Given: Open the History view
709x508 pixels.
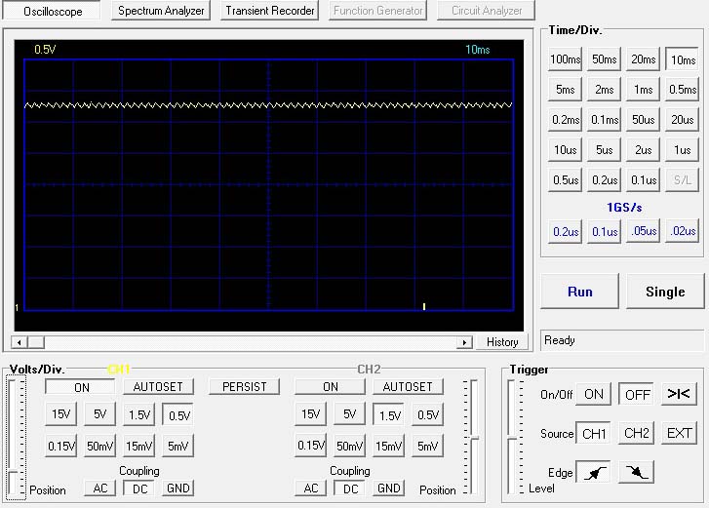Looking at the screenshot, I should pyautogui.click(x=502, y=342).
